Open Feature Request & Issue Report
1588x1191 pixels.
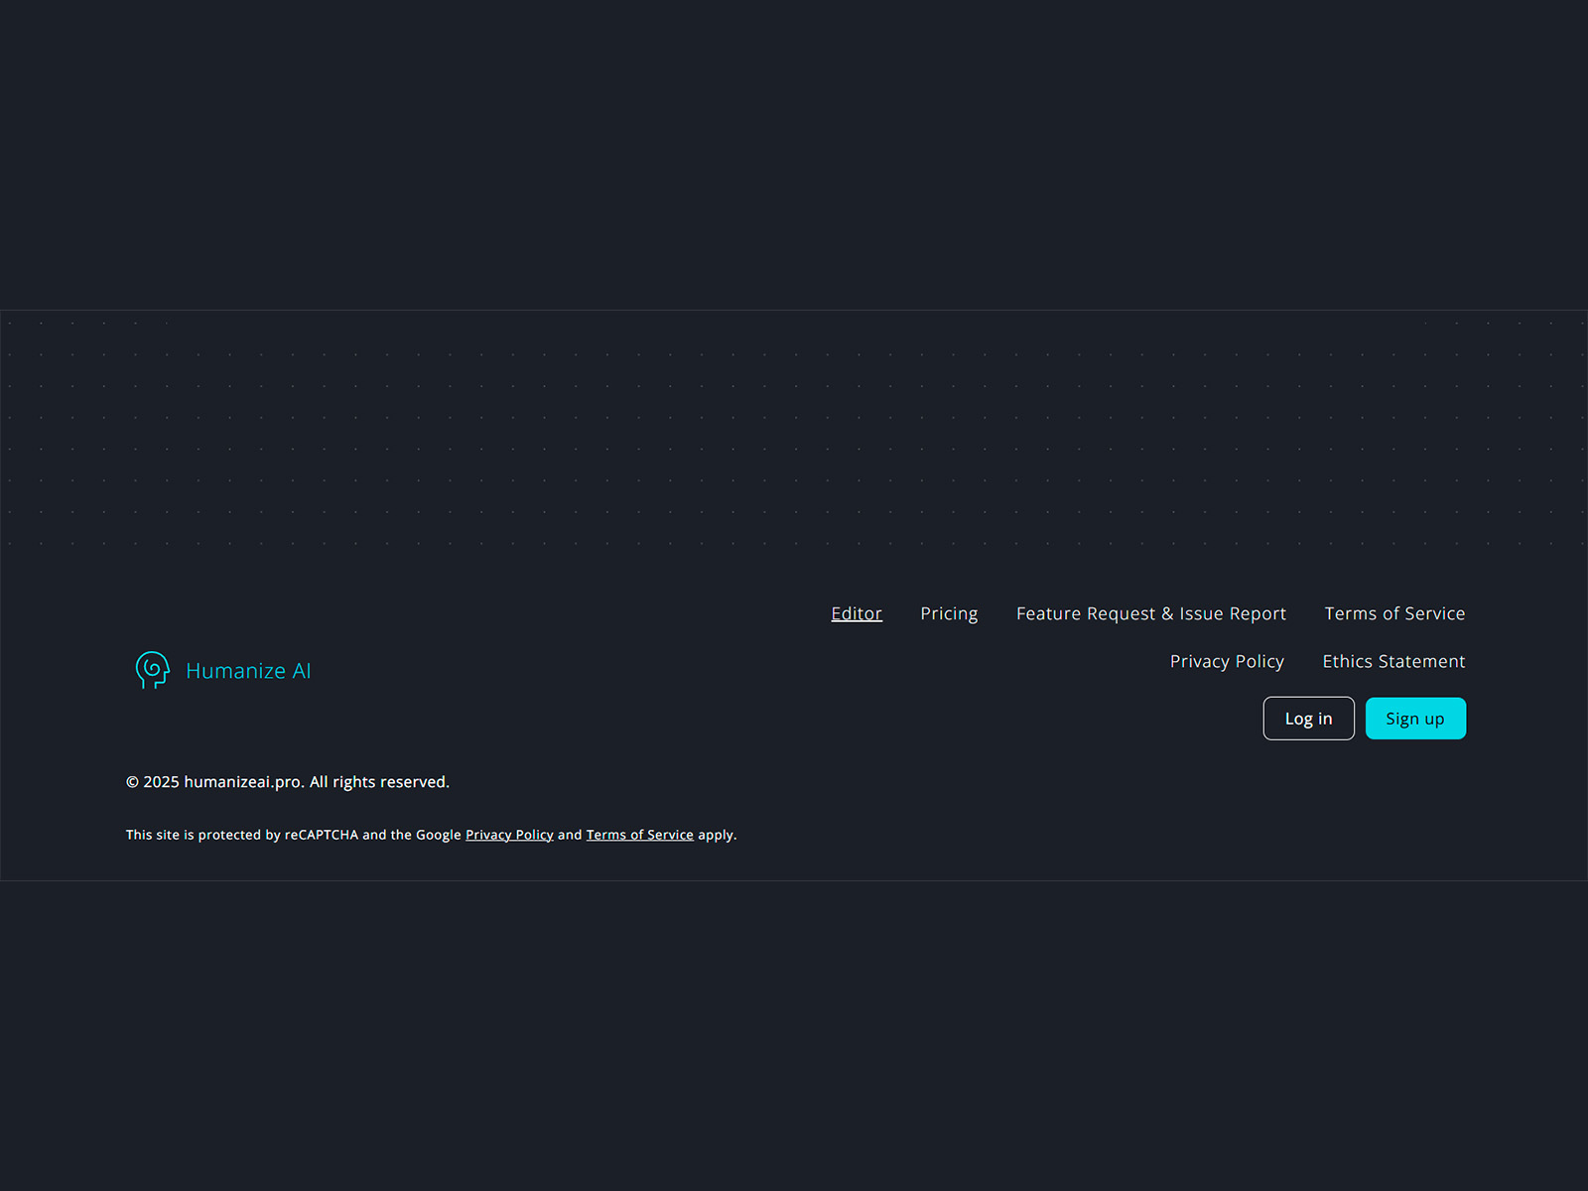point(1150,612)
